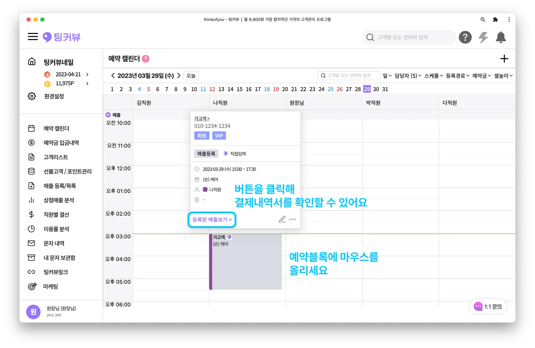
Task: Open the 1:1 문의 chat button
Action: [488, 307]
